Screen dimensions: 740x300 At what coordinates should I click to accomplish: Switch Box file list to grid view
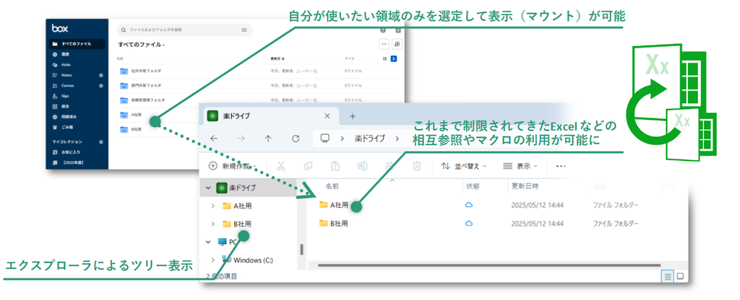384,59
